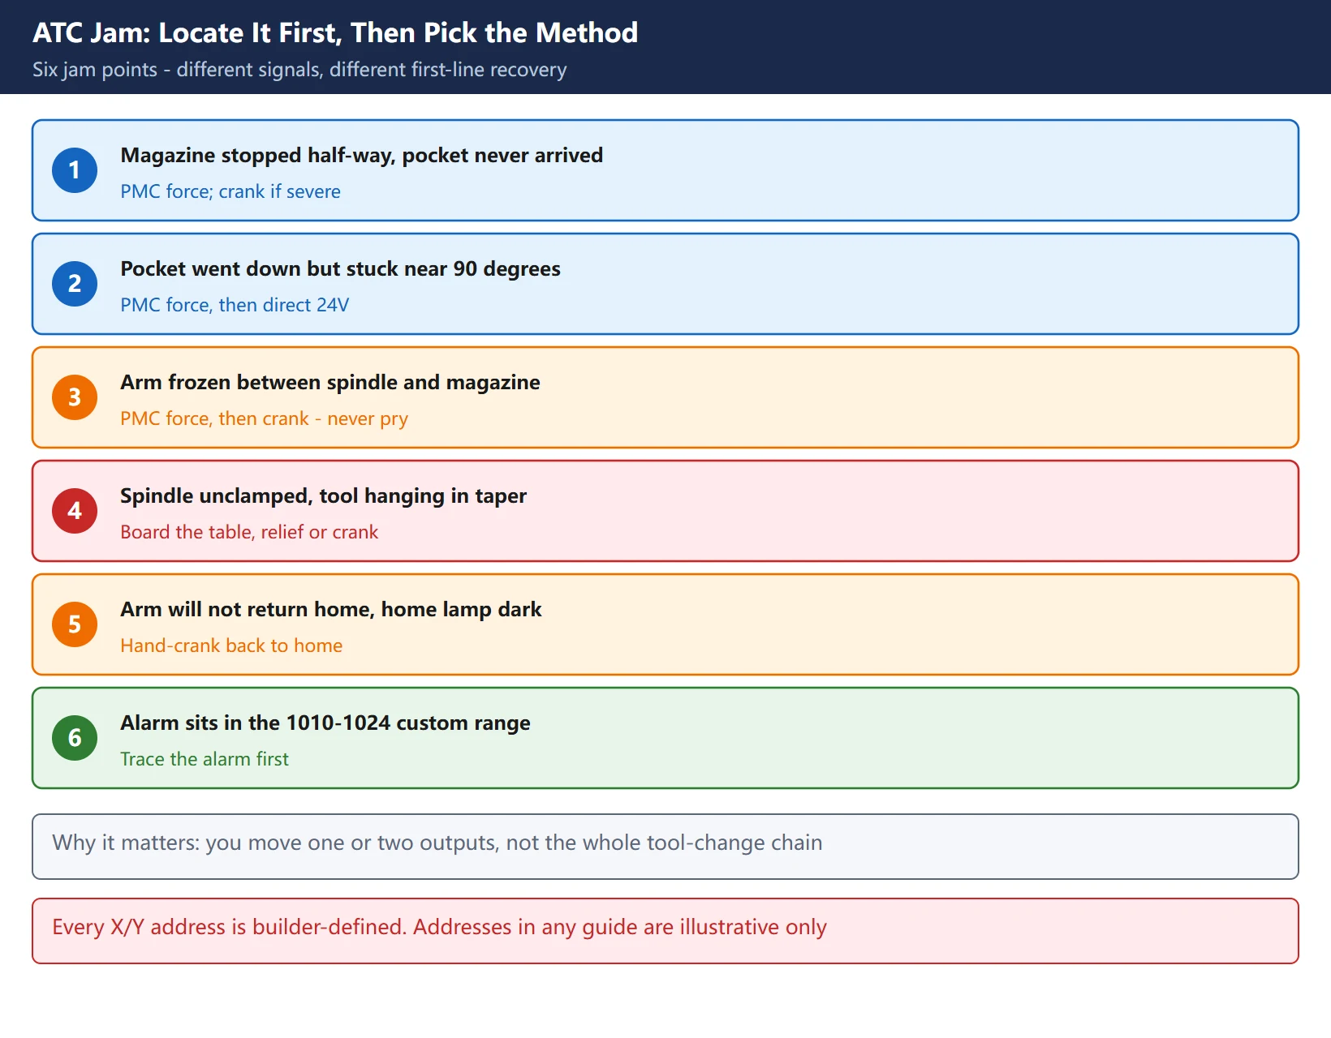Select 'Trace the alarm first' text

(x=205, y=759)
